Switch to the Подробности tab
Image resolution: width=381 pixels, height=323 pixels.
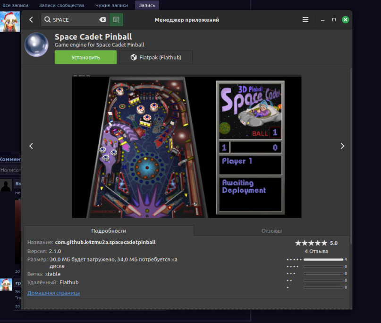click(109, 231)
